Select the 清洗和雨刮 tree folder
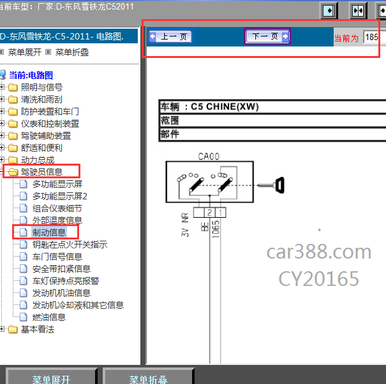 point(41,99)
